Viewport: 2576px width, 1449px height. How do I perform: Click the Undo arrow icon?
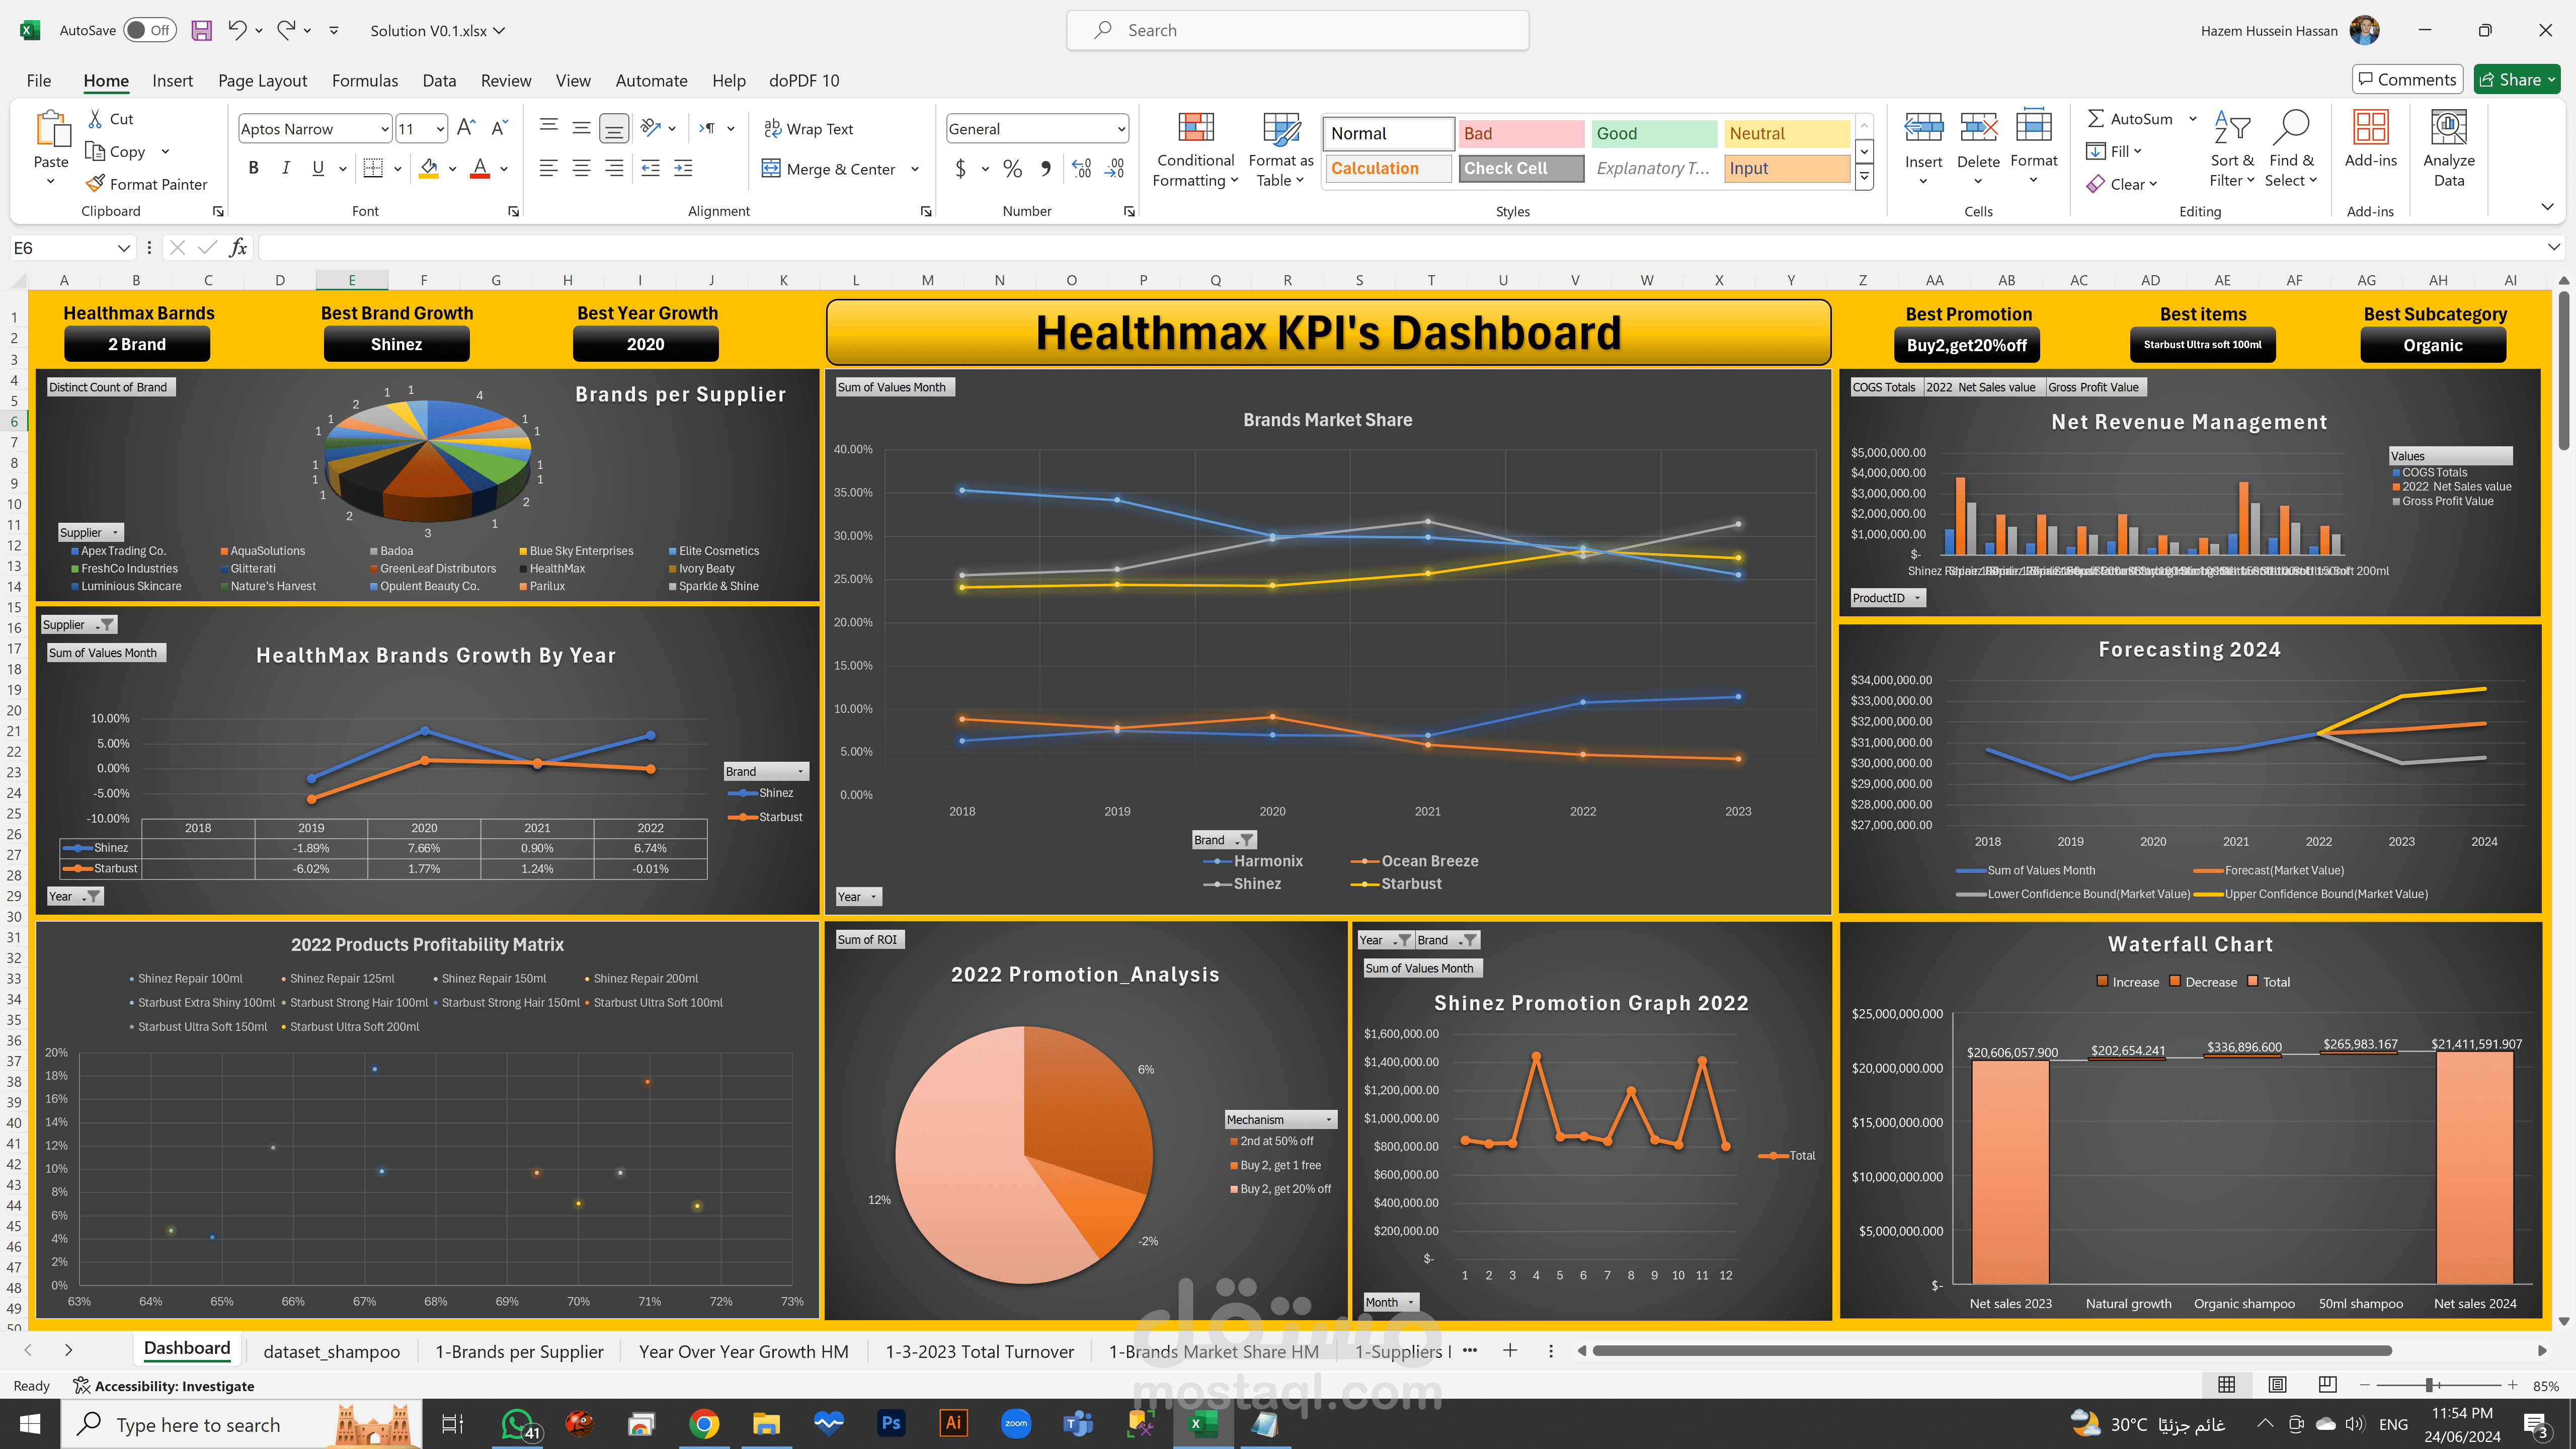coord(236,30)
